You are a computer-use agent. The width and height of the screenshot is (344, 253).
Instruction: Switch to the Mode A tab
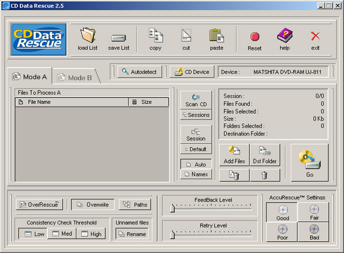30,77
